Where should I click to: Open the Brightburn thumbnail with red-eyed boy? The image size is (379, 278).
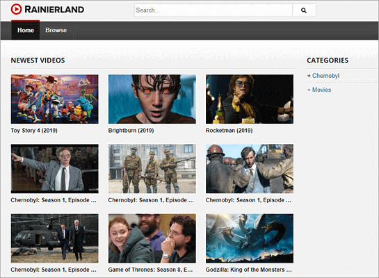(152, 99)
